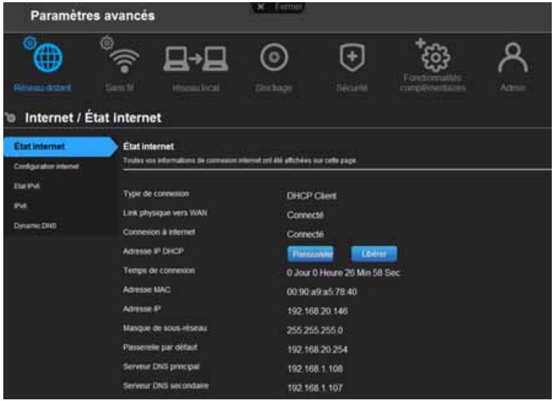The width and height of the screenshot is (554, 401).
Task: Click the MAC address 00:90:a9:a5:78:40
Action: pyautogui.click(x=322, y=292)
